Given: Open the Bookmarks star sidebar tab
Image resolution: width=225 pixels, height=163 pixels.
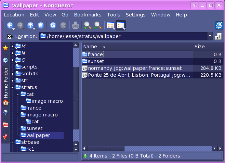Looking at the screenshot, I should pos(5,48).
